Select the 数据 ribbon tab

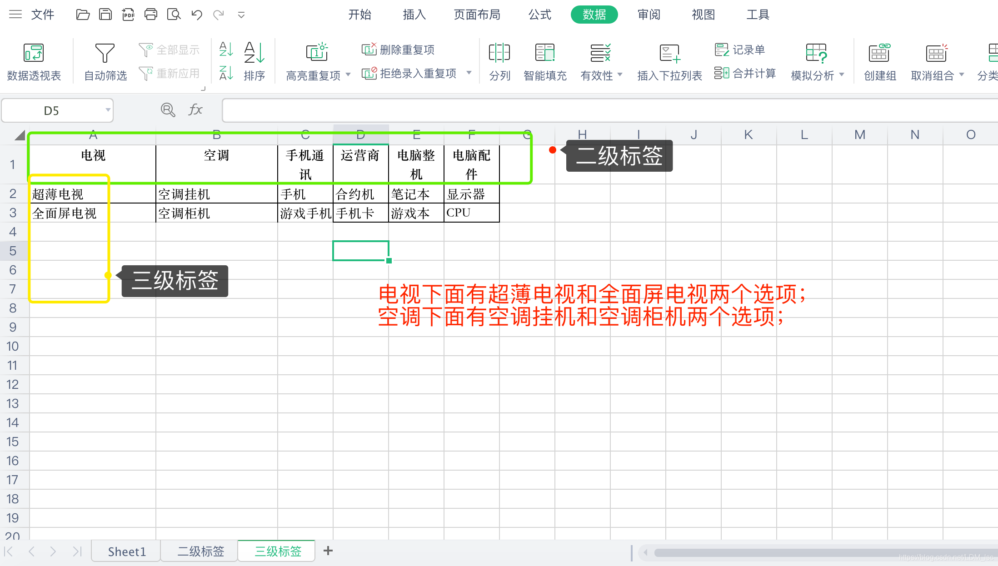(x=594, y=15)
